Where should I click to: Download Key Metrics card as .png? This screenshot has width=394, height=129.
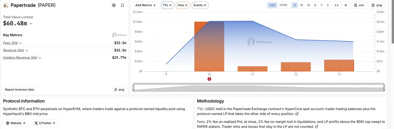[120, 89]
